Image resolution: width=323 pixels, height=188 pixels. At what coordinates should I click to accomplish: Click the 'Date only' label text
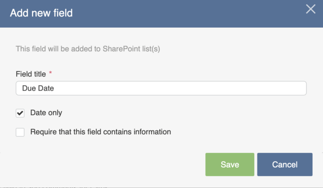(46, 113)
